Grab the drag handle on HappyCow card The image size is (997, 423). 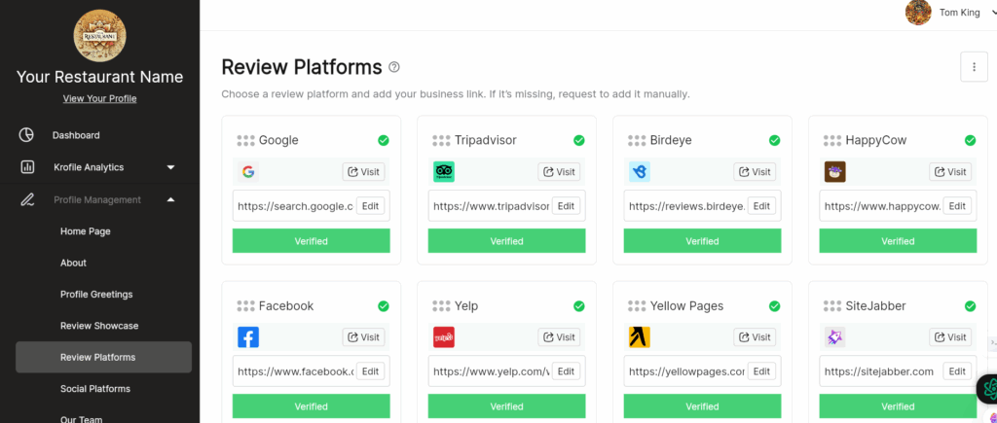(832, 140)
